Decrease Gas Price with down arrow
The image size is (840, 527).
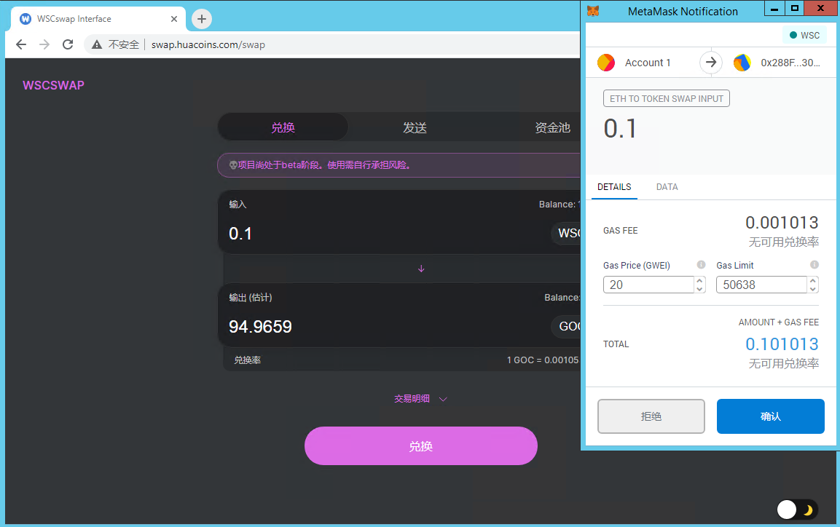(699, 289)
